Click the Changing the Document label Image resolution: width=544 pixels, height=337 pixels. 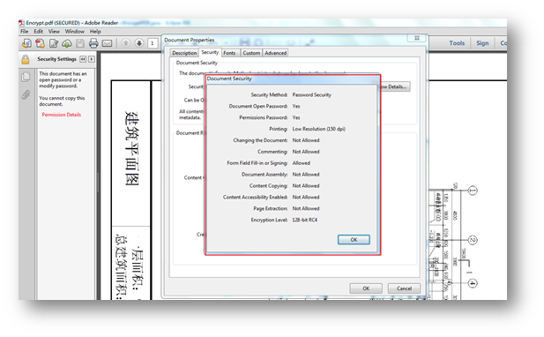260,140
